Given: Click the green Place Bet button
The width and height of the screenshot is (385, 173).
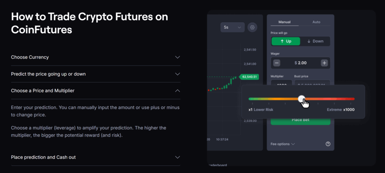Looking at the screenshot, I should [x=300, y=121].
